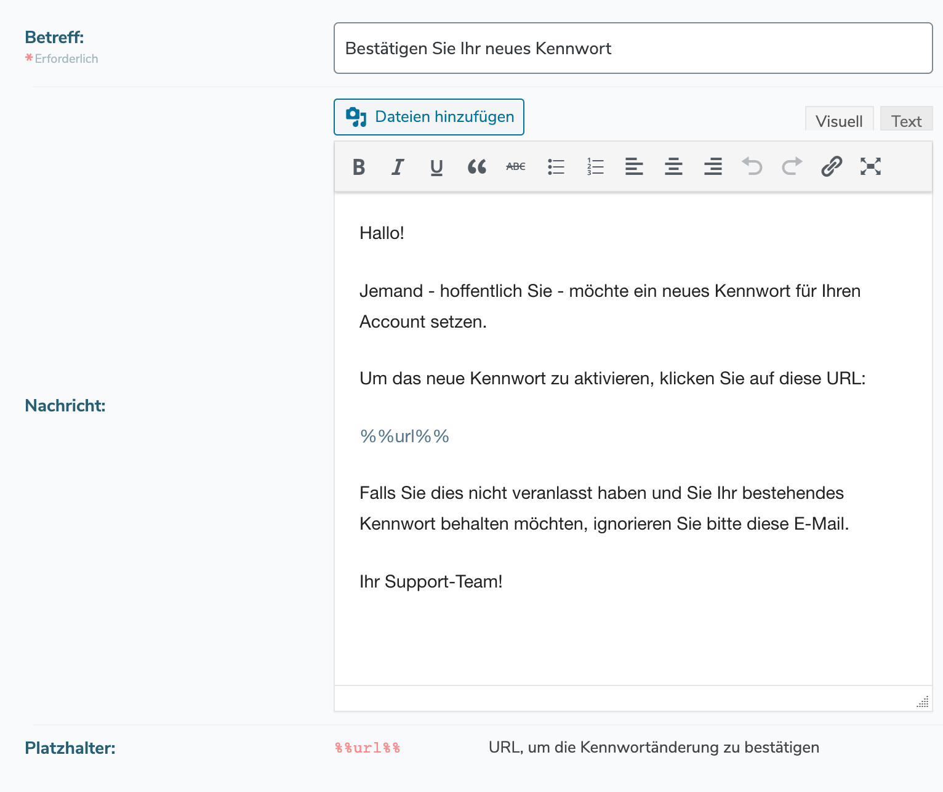Insert a hyperlink
943x792 pixels.
tap(831, 166)
